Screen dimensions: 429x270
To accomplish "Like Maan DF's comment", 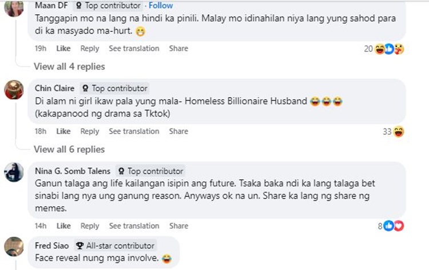I will (x=63, y=49).
